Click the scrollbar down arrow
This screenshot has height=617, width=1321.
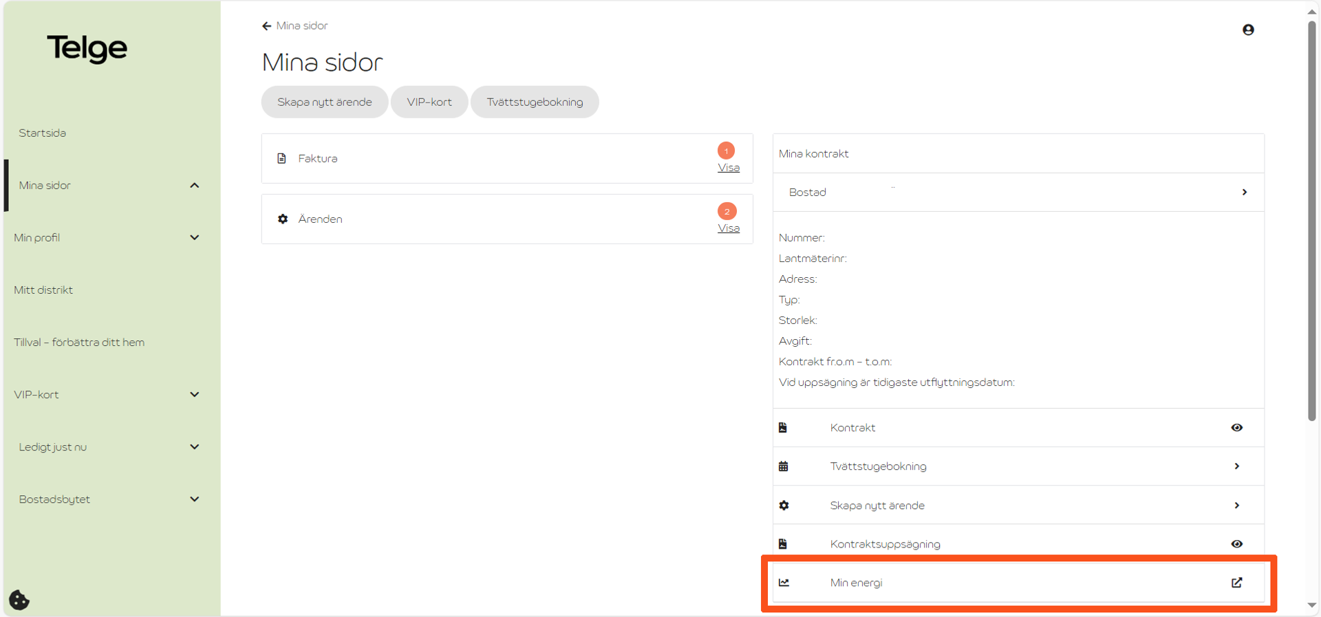1311,605
